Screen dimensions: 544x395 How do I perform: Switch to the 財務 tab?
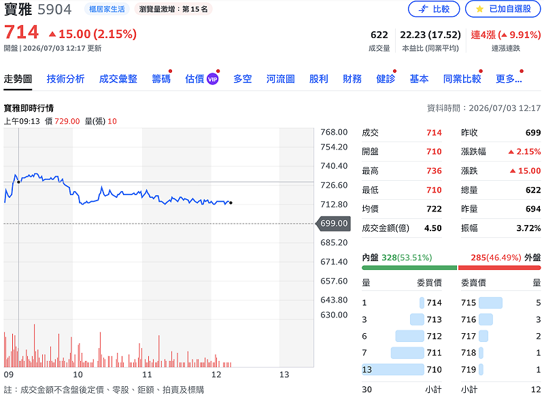[352, 79]
